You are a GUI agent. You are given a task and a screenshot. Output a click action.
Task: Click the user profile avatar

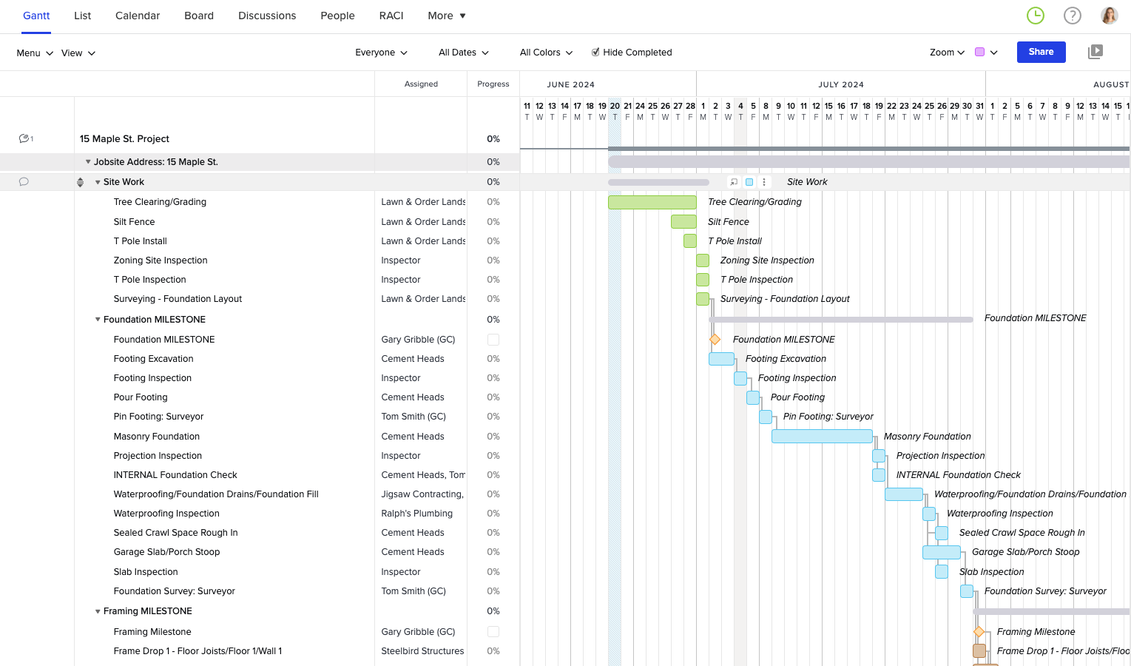(1109, 16)
